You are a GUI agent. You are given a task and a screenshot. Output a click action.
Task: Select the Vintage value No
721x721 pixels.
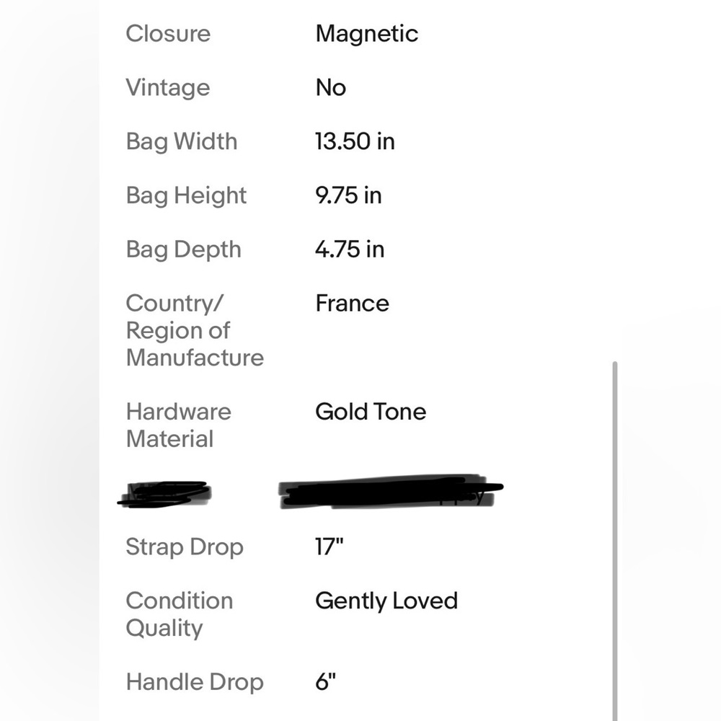pyautogui.click(x=331, y=88)
